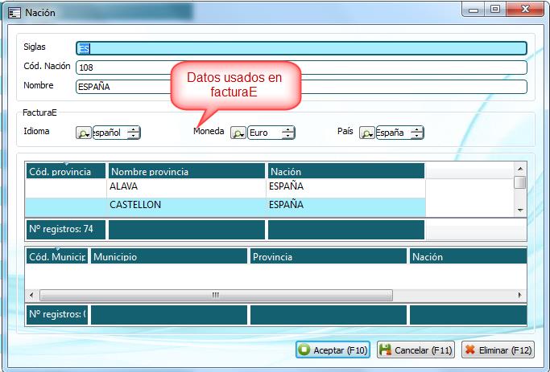The height and width of the screenshot is (372, 550).
Task: Open the País España spinner dropdown
Action: click(x=416, y=133)
